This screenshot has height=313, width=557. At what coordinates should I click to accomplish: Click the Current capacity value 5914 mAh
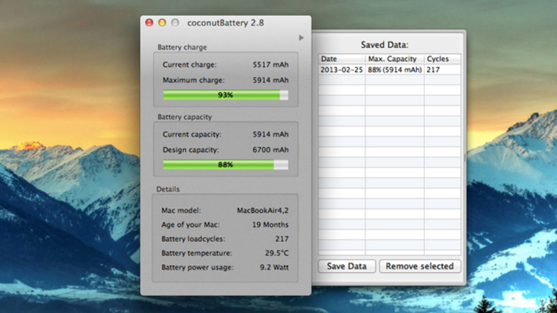click(x=270, y=134)
